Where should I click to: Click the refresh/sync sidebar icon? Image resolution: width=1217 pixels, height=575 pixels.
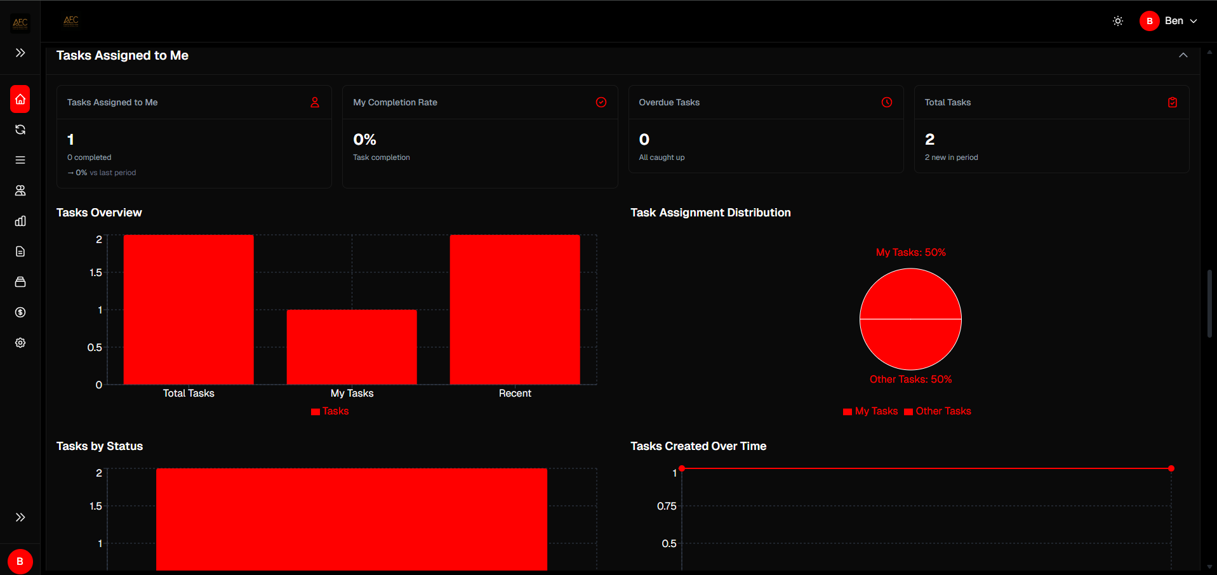click(x=20, y=129)
